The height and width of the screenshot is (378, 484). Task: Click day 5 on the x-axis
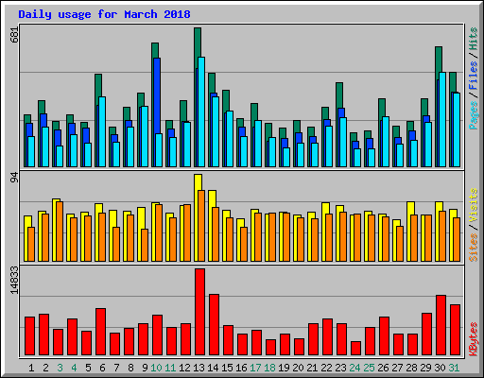88,368
